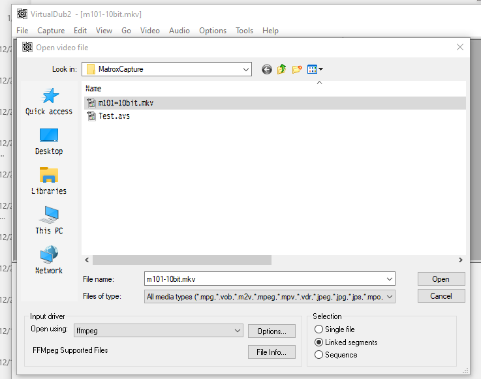Open the Tools menu
Image resolution: width=481 pixels, height=379 pixels.
(244, 31)
